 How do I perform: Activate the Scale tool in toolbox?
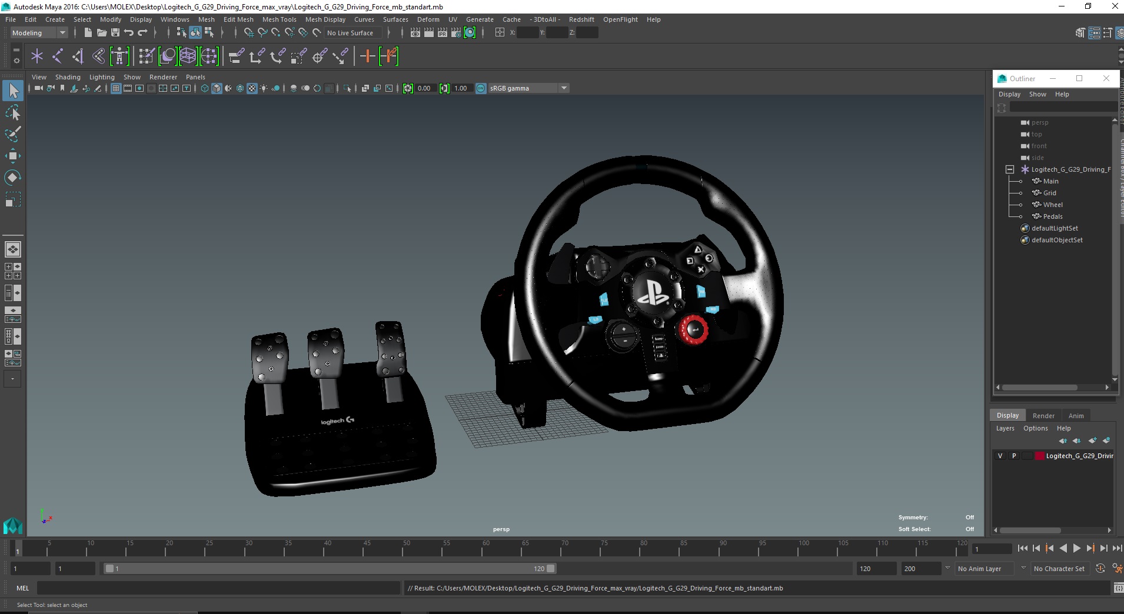pos(13,199)
